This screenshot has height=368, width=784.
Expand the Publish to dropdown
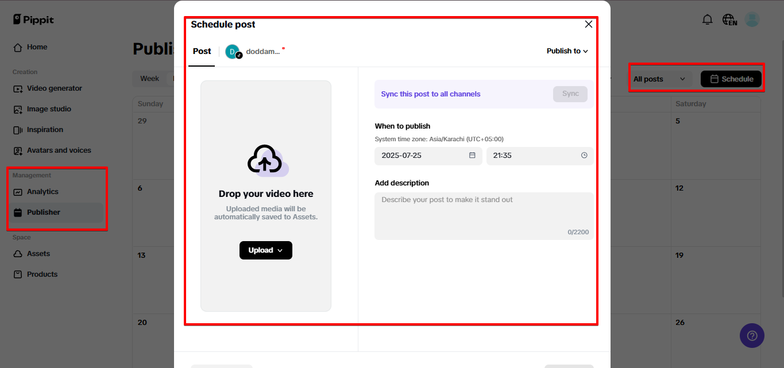pyautogui.click(x=567, y=51)
